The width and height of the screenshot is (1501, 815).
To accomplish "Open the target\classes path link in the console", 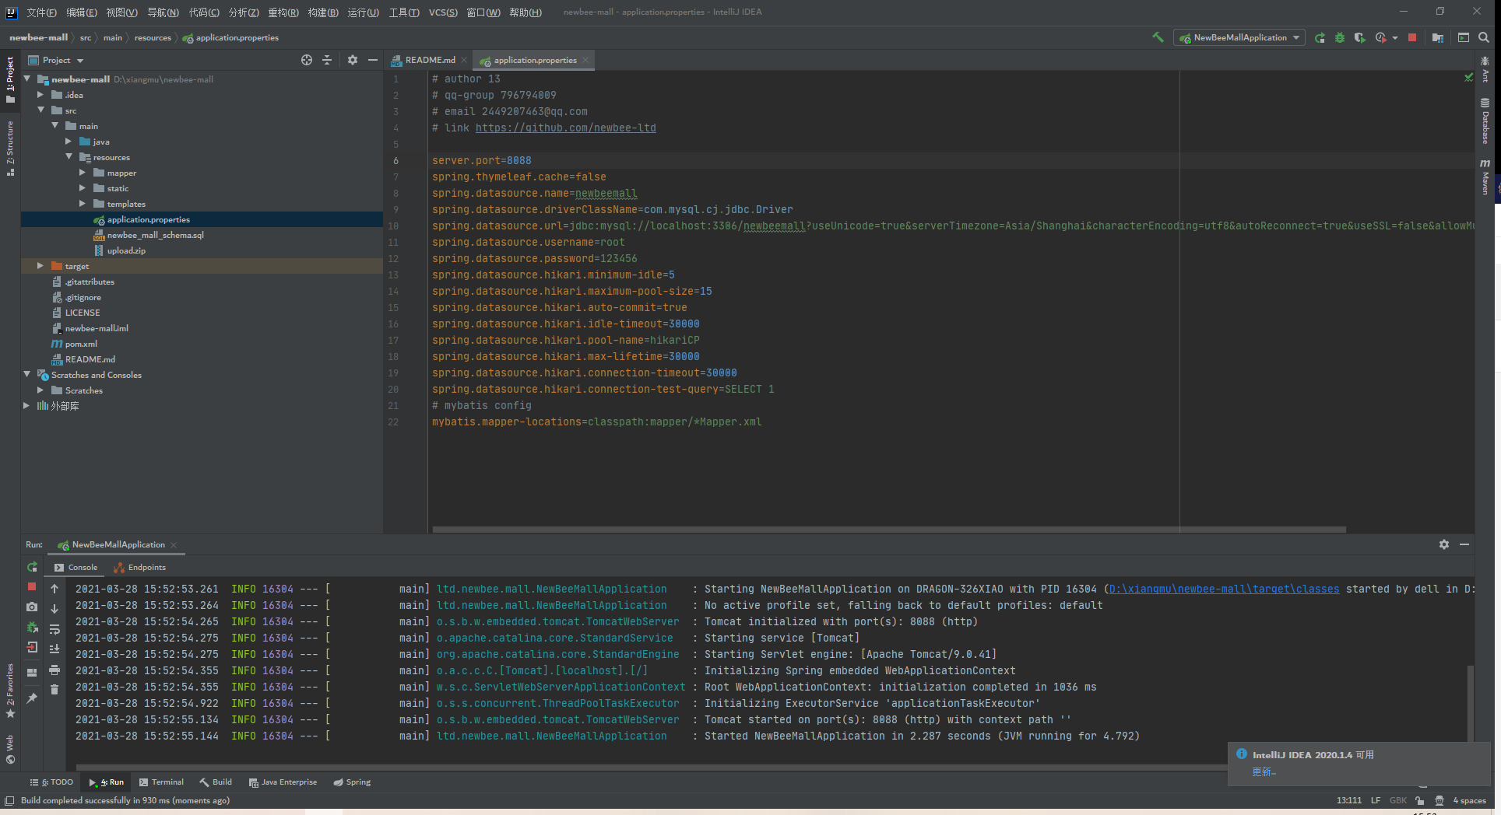I will (x=1224, y=589).
